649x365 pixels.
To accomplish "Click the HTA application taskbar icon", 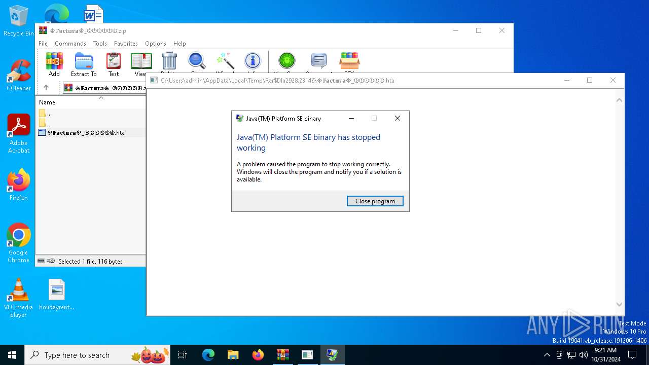I will coord(307,355).
